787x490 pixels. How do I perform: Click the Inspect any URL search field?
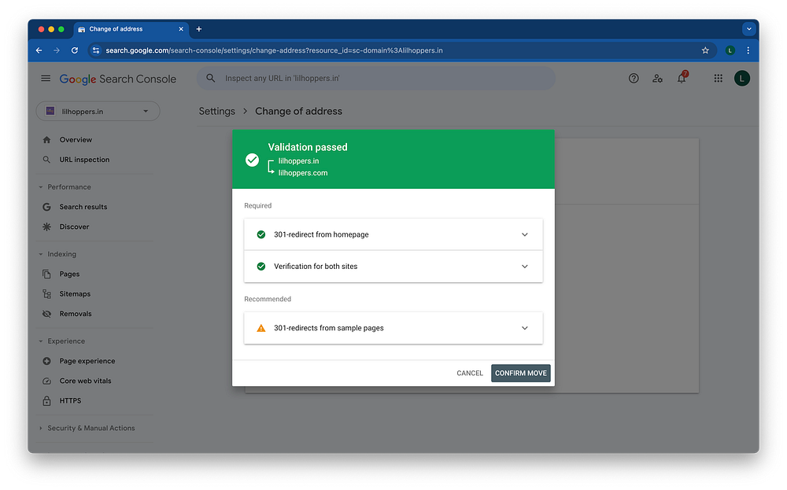pos(376,78)
